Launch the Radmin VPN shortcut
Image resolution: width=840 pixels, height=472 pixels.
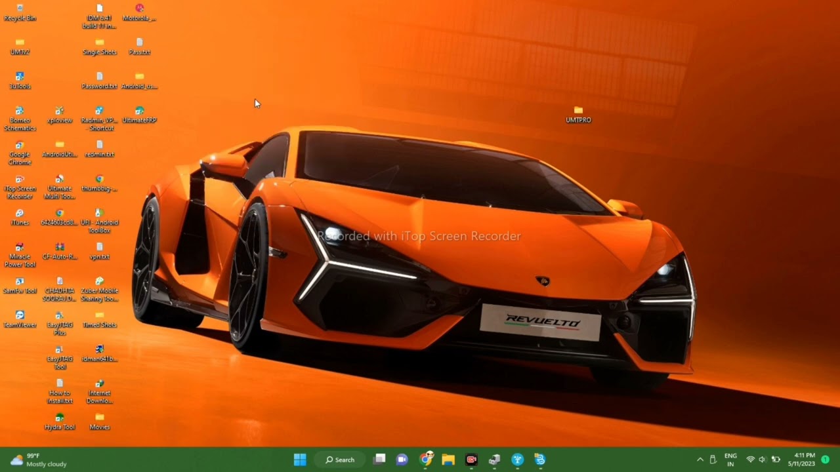click(100, 119)
